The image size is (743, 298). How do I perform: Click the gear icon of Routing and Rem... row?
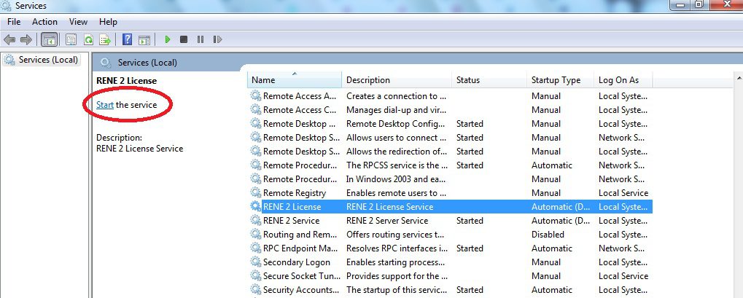tap(256, 235)
